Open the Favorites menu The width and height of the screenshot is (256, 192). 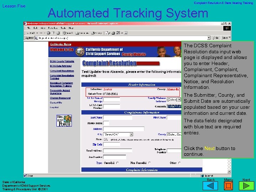click(x=53, y=28)
